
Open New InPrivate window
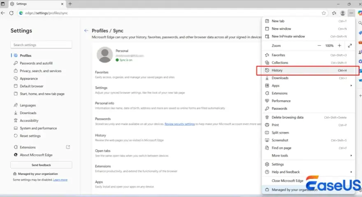click(308, 37)
